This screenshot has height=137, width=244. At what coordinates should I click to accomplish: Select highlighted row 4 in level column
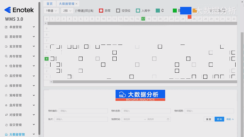click(x=47, y=59)
